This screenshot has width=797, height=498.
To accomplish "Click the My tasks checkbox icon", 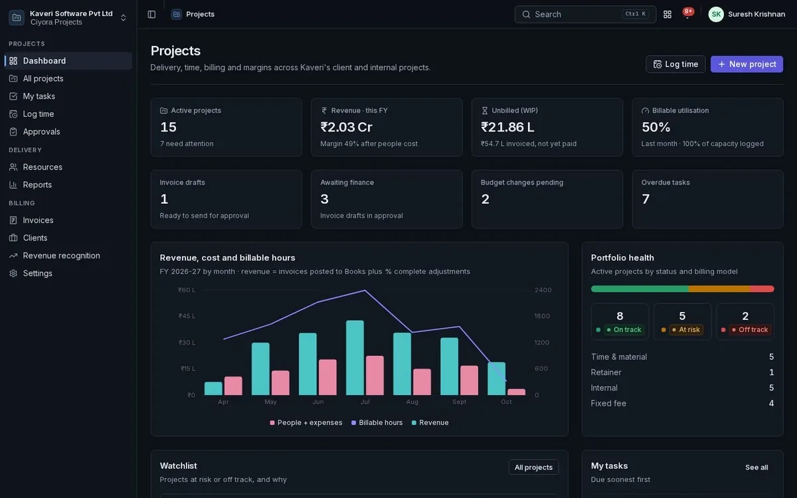I will pyautogui.click(x=13, y=96).
